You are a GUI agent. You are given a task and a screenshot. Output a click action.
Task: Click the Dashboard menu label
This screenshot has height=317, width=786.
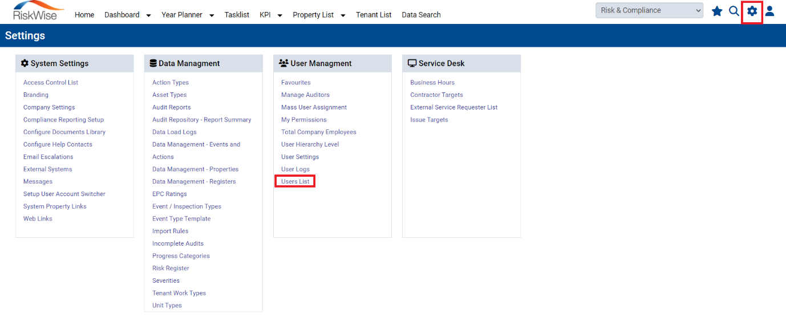[121, 15]
